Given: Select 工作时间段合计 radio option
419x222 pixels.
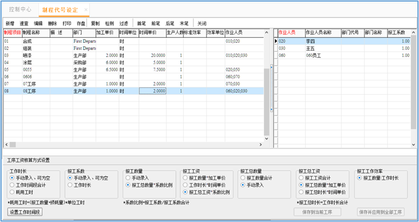Looking at the screenshot, I should point(28,185).
